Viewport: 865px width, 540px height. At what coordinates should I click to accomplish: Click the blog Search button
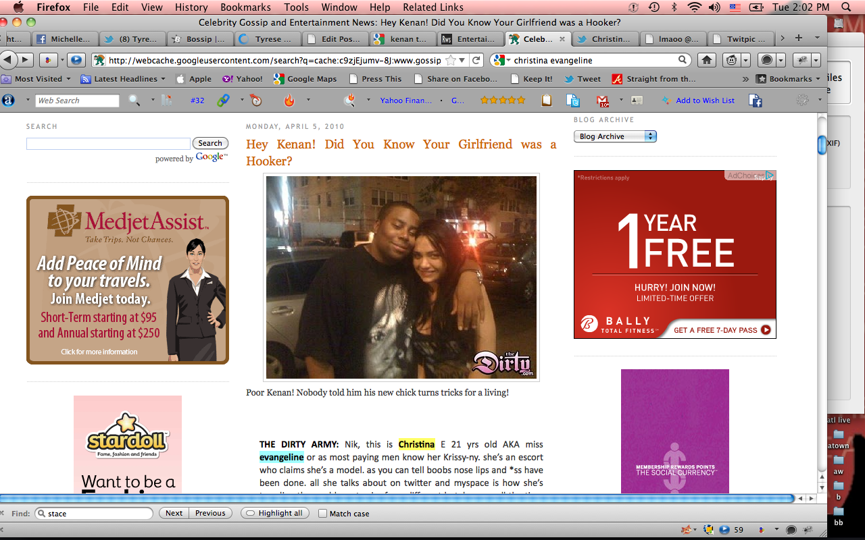click(x=210, y=143)
